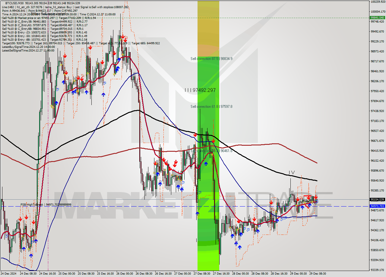Click the '29 Dec 08:30' time label

[x=318, y=274]
